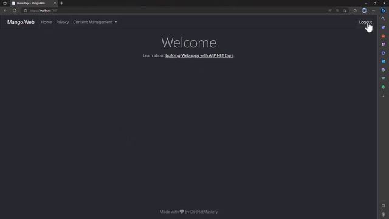Screen dimensions: 389x219
Task: Click the read aloud icon in address bar
Action: [x=330, y=10]
